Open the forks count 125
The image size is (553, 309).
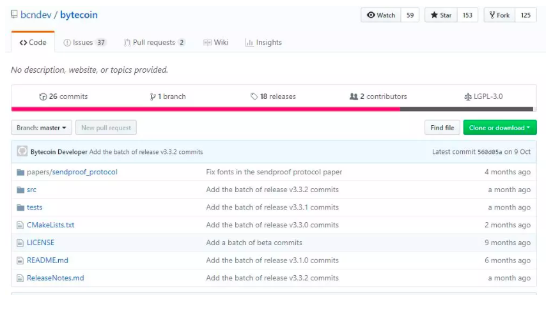[x=526, y=15]
